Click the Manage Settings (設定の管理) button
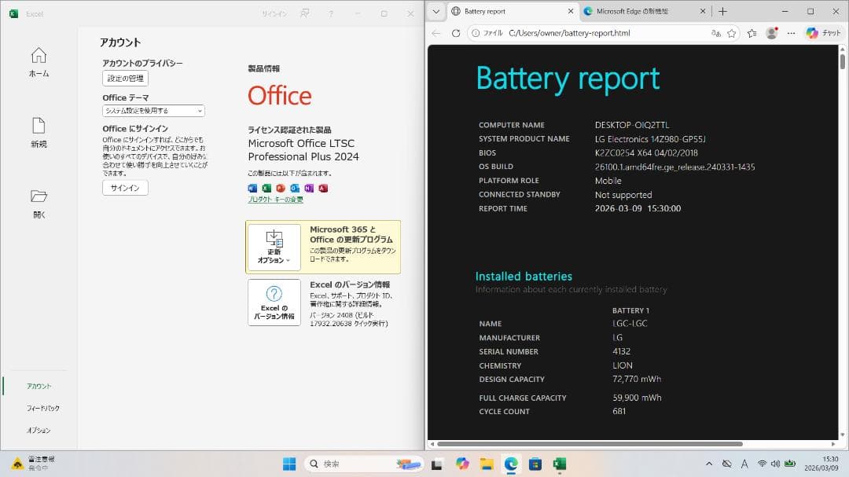Viewport: 849px width, 477px height. pyautogui.click(x=125, y=79)
